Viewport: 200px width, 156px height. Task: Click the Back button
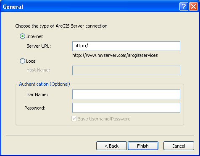111,146
